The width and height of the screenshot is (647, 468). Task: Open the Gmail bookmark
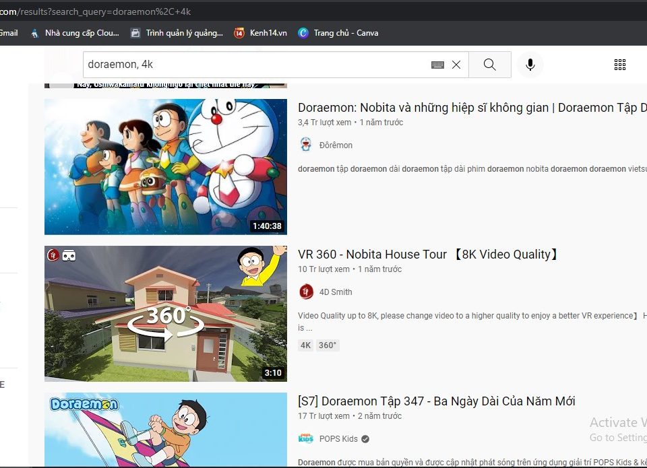click(9, 33)
